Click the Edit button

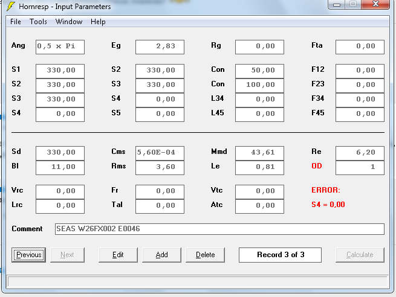point(118,255)
